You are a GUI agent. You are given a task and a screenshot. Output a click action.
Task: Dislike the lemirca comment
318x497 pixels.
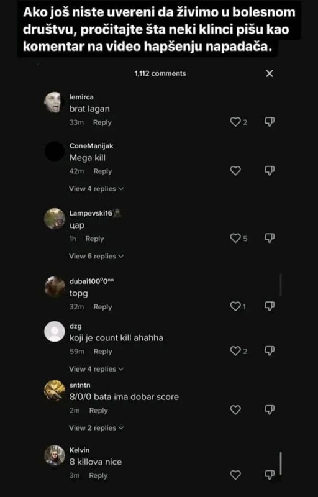269,122
